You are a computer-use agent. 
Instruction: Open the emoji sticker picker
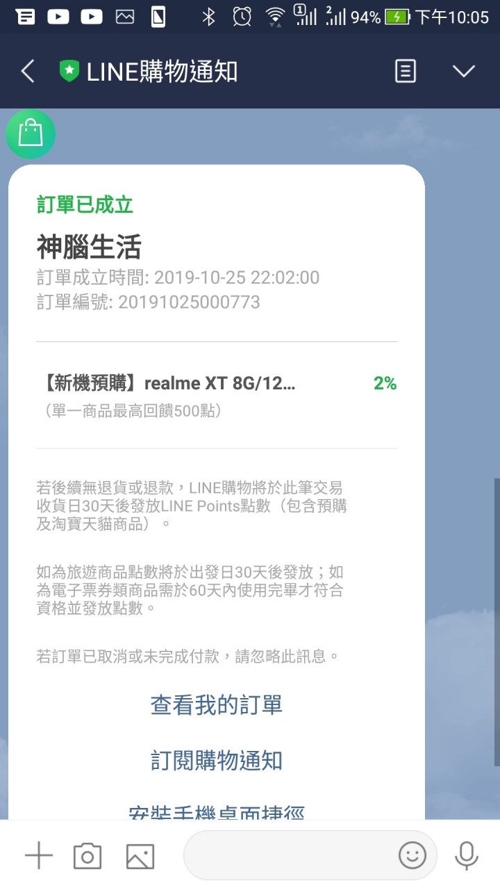click(x=412, y=855)
